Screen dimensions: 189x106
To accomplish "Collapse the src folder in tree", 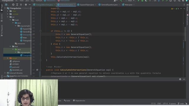I will click(8, 17).
